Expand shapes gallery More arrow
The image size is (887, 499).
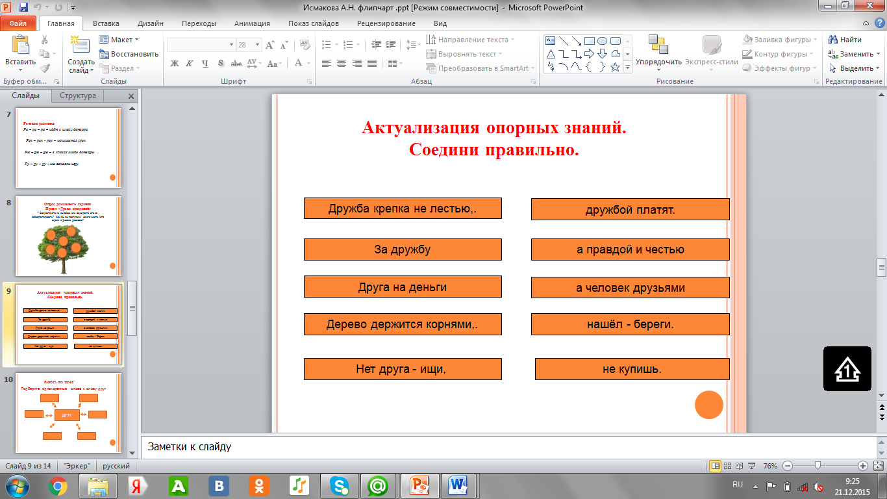pos(628,67)
